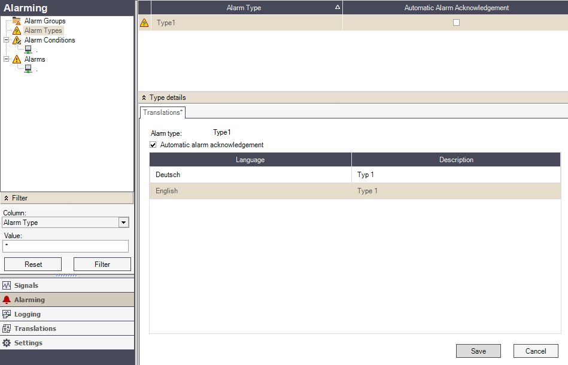Select the device icon under Alarm Conditions
This screenshot has height=365, width=568.
[x=28, y=50]
